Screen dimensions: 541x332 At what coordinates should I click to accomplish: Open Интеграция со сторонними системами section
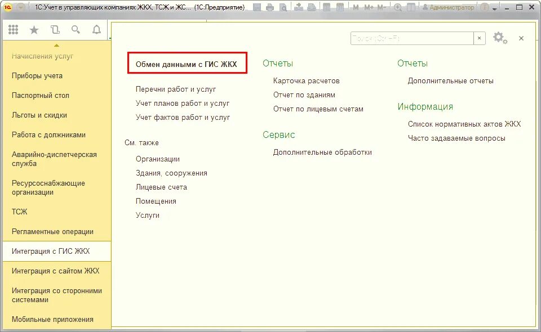click(x=57, y=295)
